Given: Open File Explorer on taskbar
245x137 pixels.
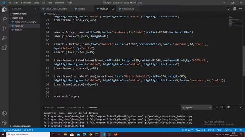Looking at the screenshot, I should click(x=65, y=134).
